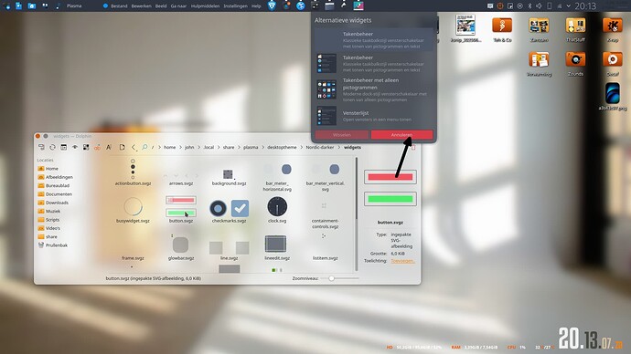Click the 20:13 clock in top panel

click(585, 6)
